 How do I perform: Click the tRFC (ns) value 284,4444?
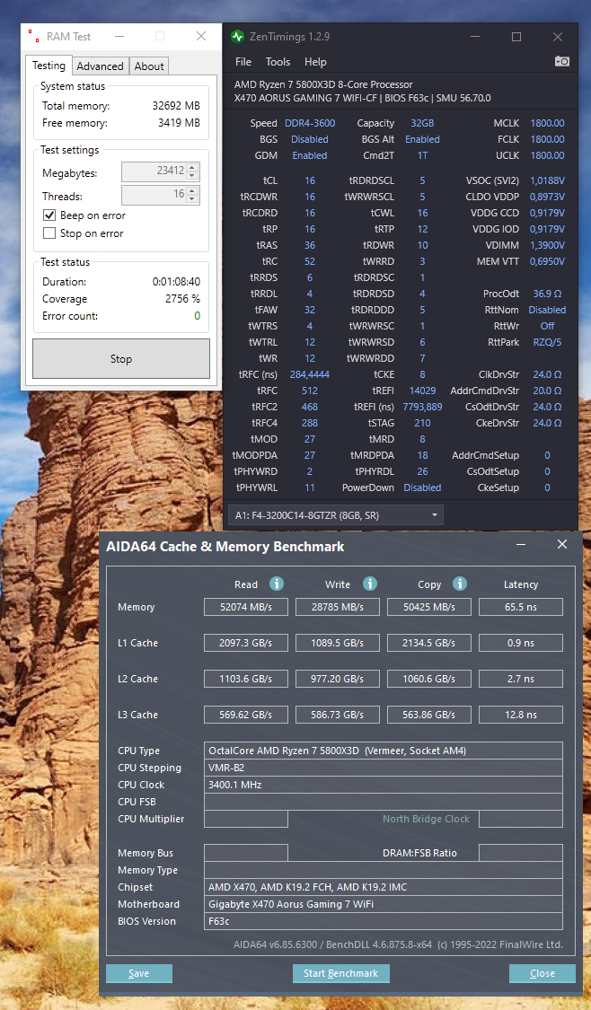(x=310, y=374)
